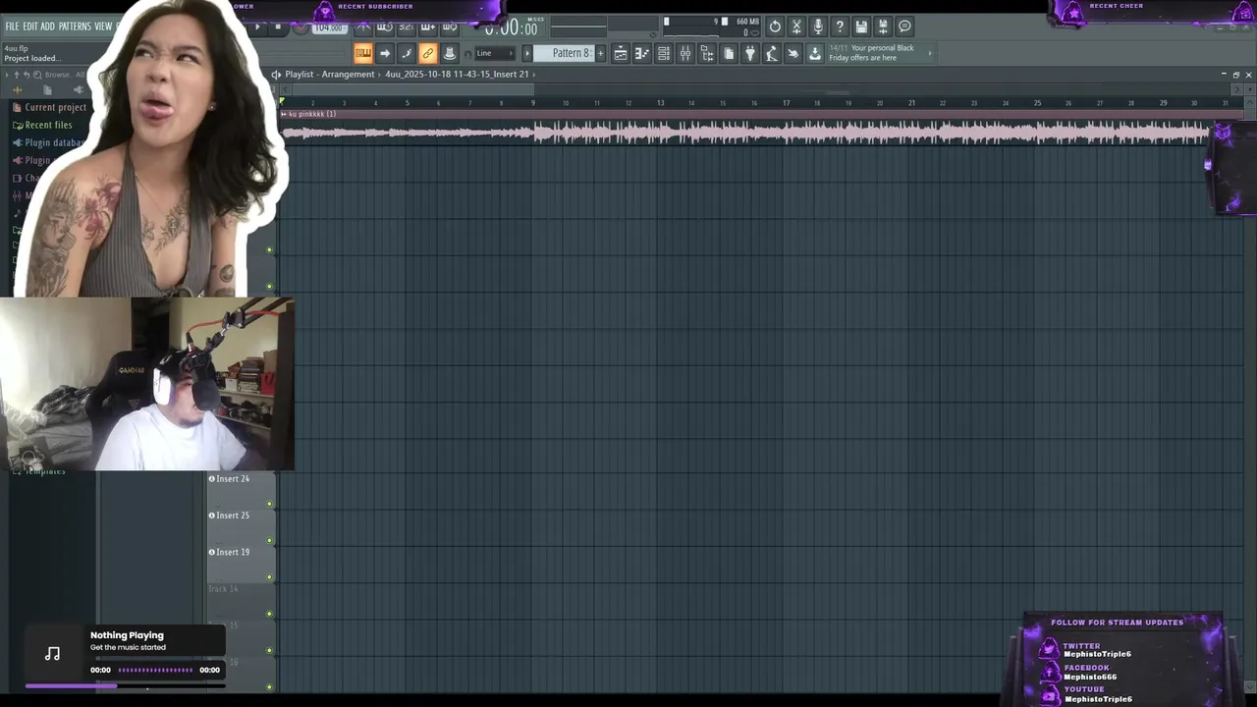Open the PATTERNS menu

(75, 27)
